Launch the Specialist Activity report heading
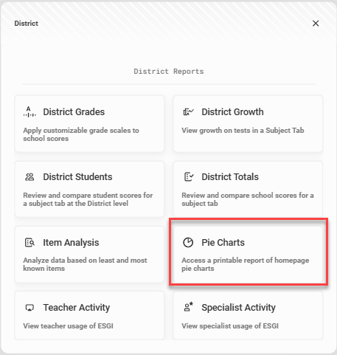This screenshot has height=355, width=337. [x=238, y=308]
